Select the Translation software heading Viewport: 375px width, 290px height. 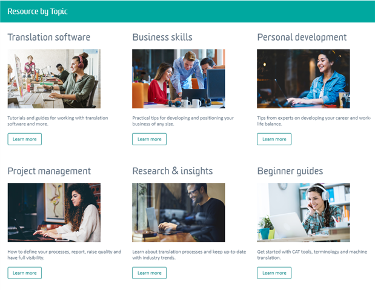click(49, 38)
